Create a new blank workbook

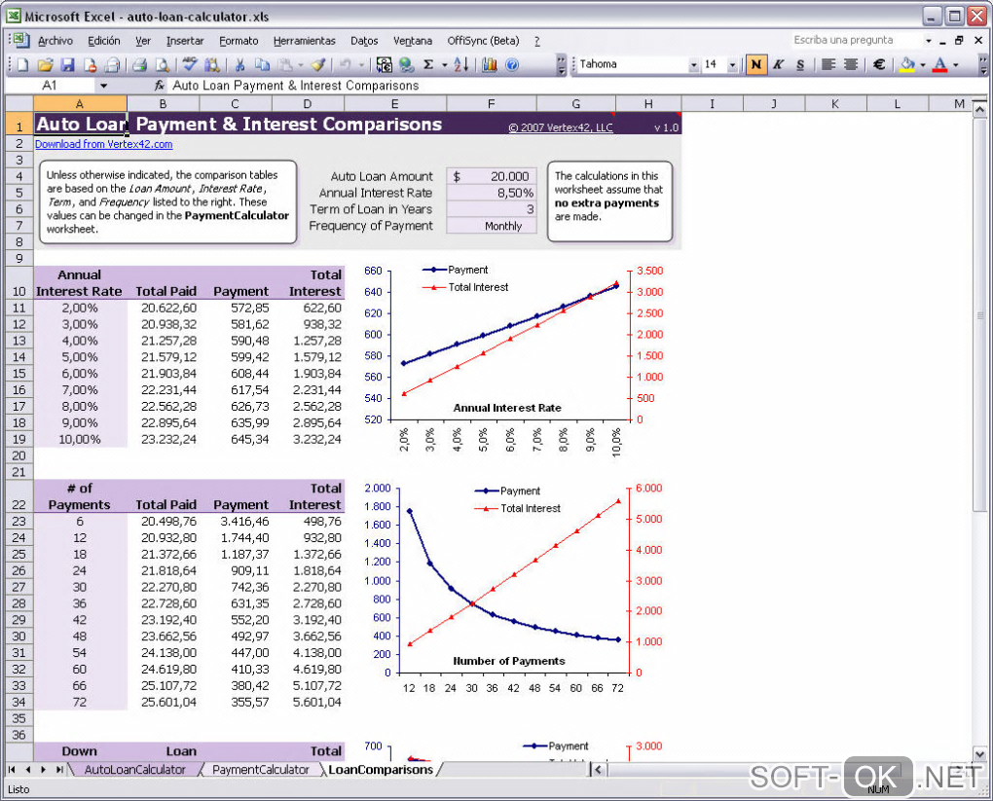(x=23, y=64)
